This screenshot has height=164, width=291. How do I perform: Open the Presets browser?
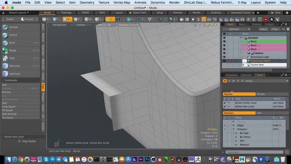point(29,19)
